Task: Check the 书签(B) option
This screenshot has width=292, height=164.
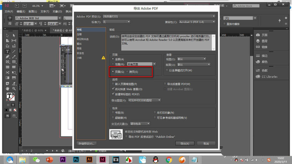Action: 113,112
